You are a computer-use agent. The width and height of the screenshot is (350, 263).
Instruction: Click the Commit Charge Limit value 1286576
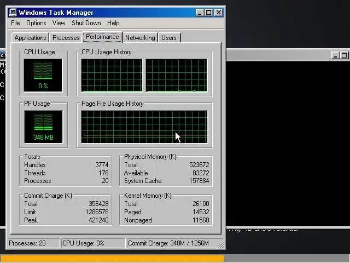pos(97,212)
